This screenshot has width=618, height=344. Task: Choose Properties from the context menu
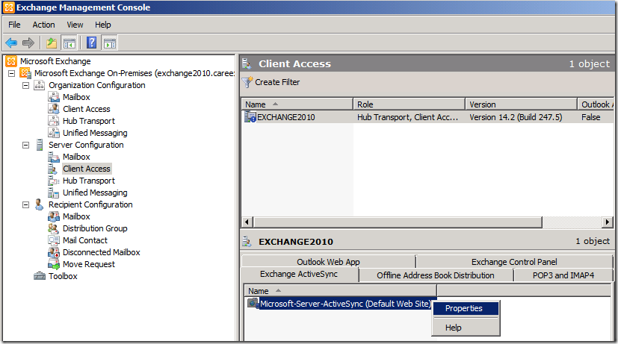click(466, 309)
